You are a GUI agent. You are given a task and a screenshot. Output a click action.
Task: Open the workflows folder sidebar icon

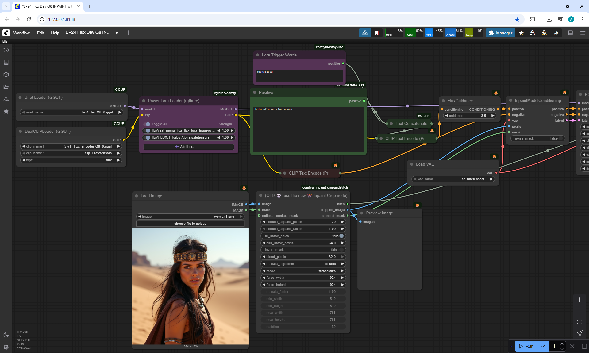point(6,87)
